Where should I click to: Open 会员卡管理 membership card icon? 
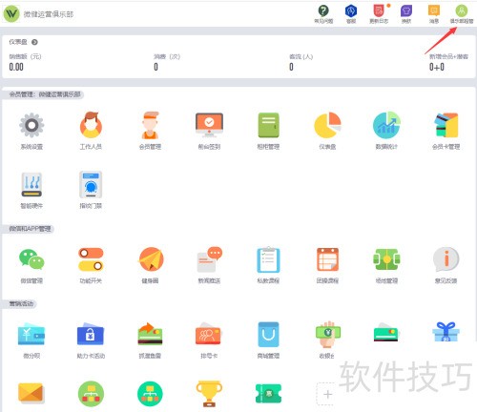pyautogui.click(x=446, y=125)
